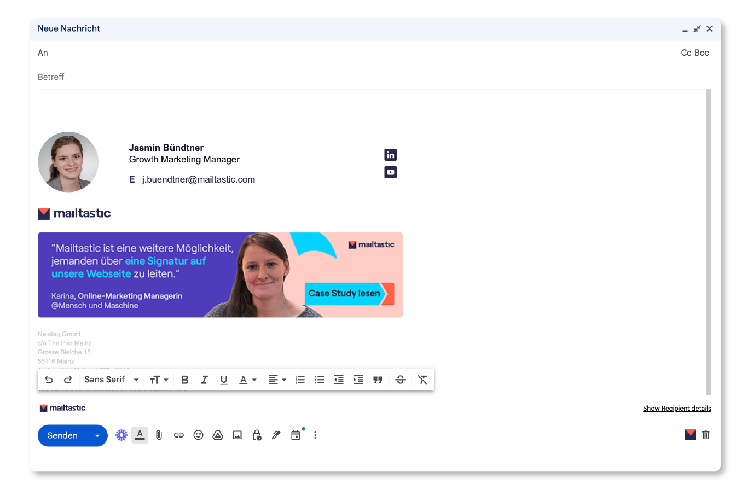This screenshot has height=484, width=753.
Task: Click the Netstag GmbH address line
Action: tap(59, 334)
